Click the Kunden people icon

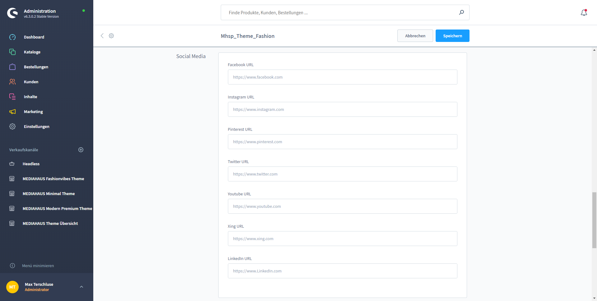[12, 82]
